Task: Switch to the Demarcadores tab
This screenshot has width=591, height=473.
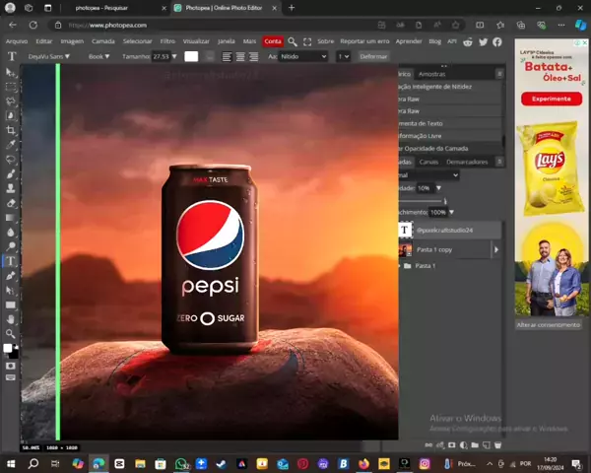Action: click(x=467, y=162)
